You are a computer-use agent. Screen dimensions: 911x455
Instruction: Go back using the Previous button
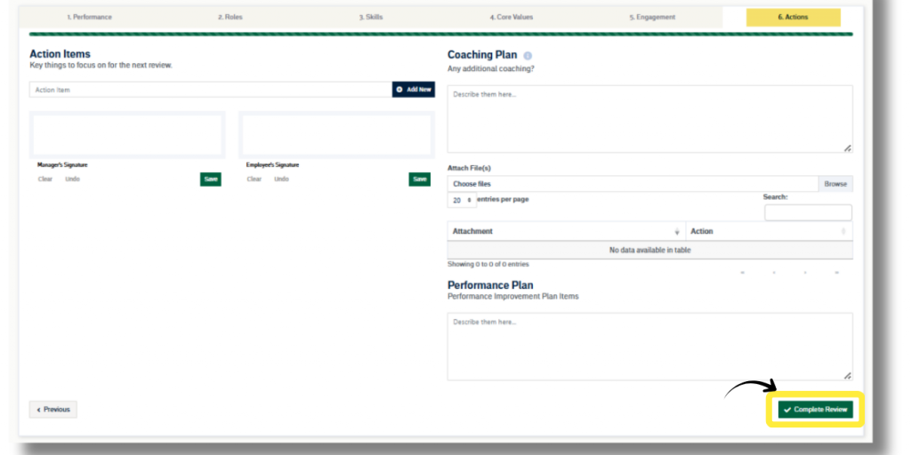tap(53, 410)
